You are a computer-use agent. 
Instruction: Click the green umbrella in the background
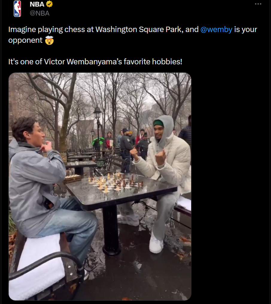coord(98,141)
